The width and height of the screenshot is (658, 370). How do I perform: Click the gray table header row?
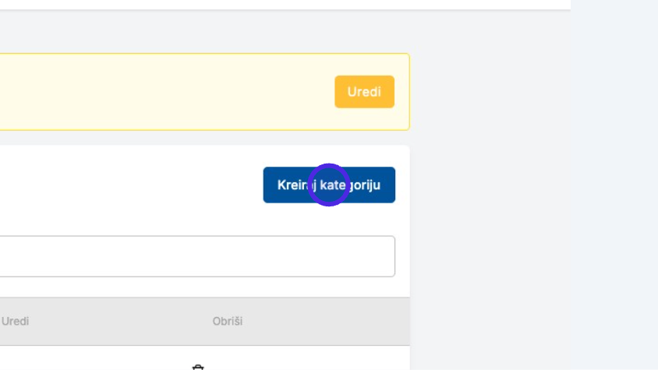point(205,322)
